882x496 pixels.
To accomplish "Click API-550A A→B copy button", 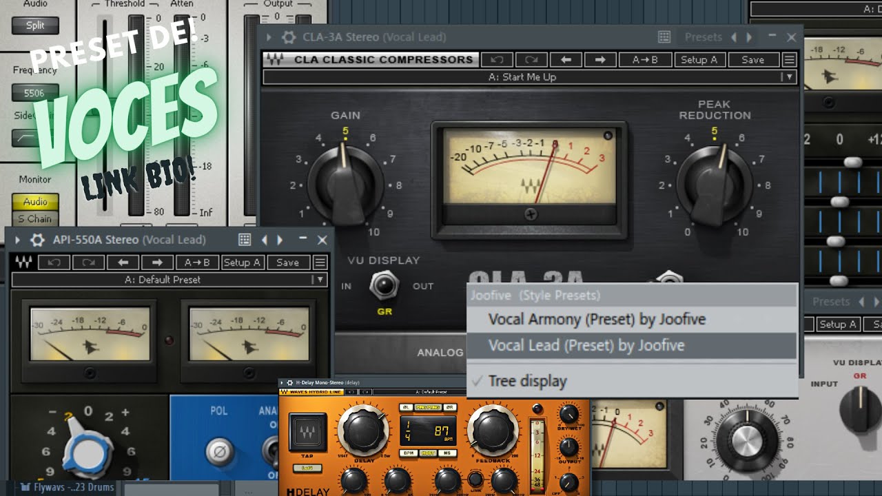I will (197, 262).
